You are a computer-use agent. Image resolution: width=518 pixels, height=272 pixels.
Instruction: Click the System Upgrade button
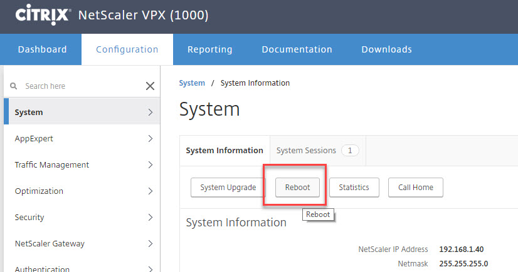point(228,188)
